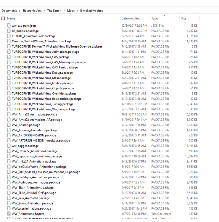Screen dimensions: 219x222
Task: Select the BS_Boobies.package file icon
Action: 9,31
